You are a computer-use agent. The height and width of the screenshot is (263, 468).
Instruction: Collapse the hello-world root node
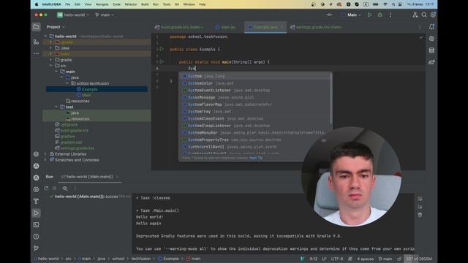tap(45, 37)
